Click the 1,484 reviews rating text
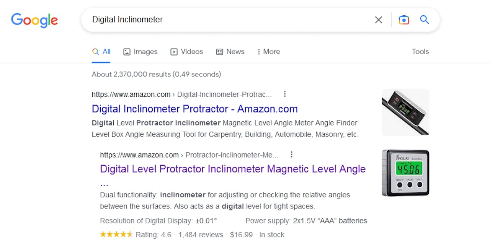Image resolution: width=490 pixels, height=246 pixels. (x=201, y=235)
